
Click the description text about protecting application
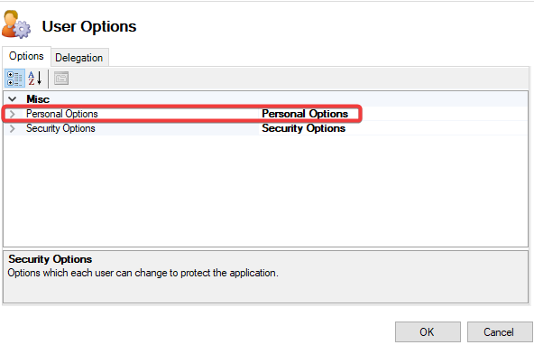143,273
